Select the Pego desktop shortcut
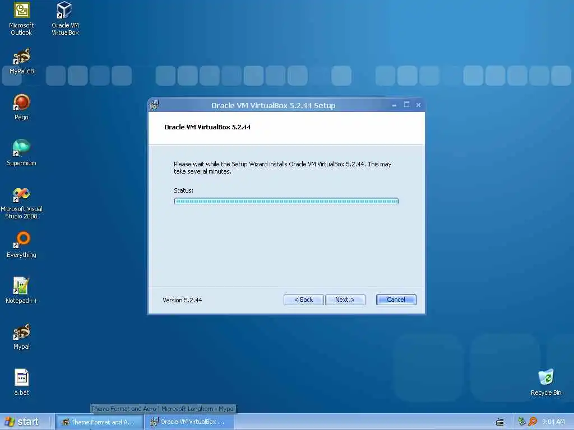The width and height of the screenshot is (574, 430). click(x=21, y=107)
